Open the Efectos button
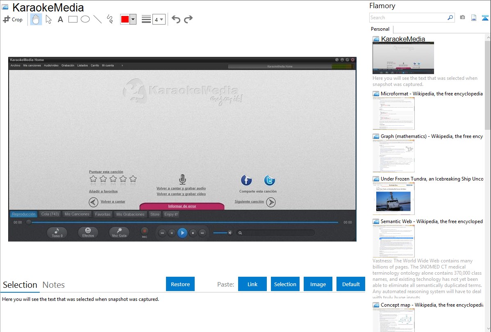491x332 pixels. [x=88, y=233]
